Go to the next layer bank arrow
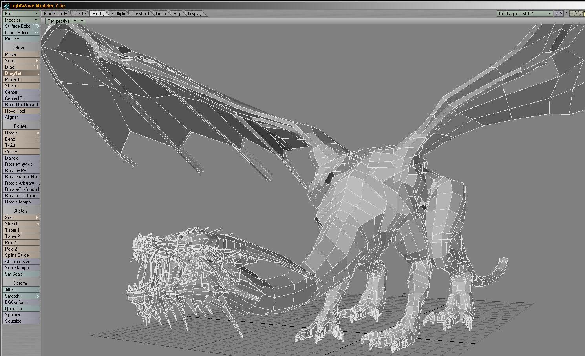The width and height of the screenshot is (585, 356). [x=561, y=14]
